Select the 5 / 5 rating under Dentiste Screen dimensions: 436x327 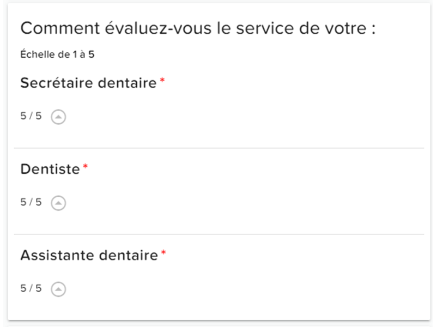tap(31, 203)
